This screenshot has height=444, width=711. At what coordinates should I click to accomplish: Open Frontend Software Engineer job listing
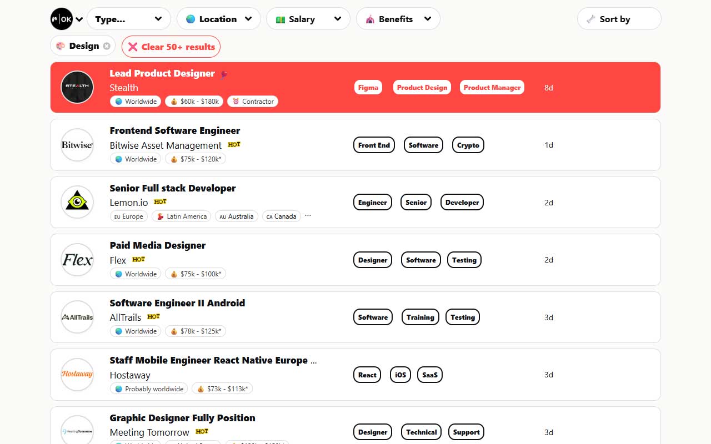tap(175, 130)
